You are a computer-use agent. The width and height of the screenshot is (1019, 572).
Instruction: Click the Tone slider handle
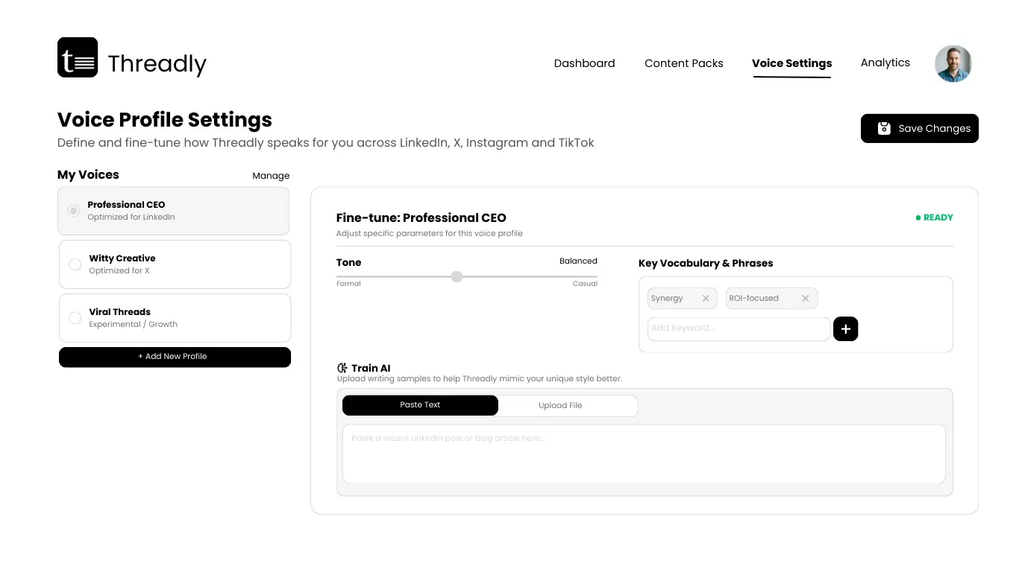pos(457,276)
